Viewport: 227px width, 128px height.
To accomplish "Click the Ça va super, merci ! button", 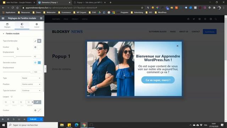I will pyautogui.click(x=158, y=80).
